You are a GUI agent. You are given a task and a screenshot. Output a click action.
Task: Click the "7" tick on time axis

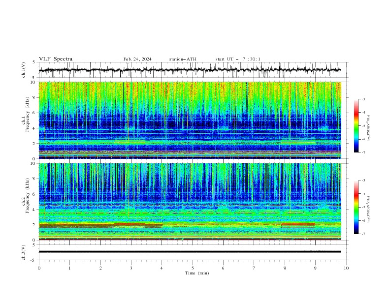click(254, 268)
